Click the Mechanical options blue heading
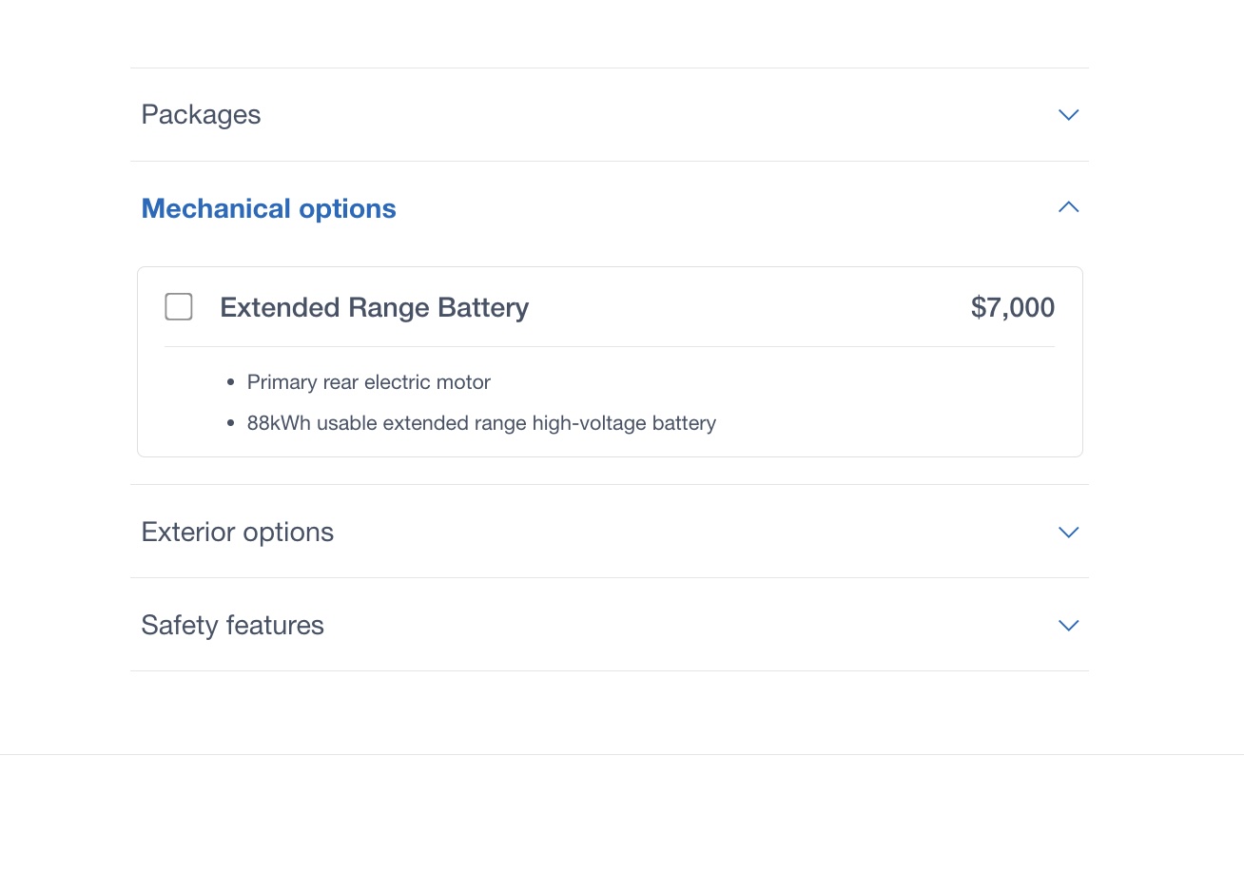This screenshot has width=1244, height=892. click(x=268, y=209)
